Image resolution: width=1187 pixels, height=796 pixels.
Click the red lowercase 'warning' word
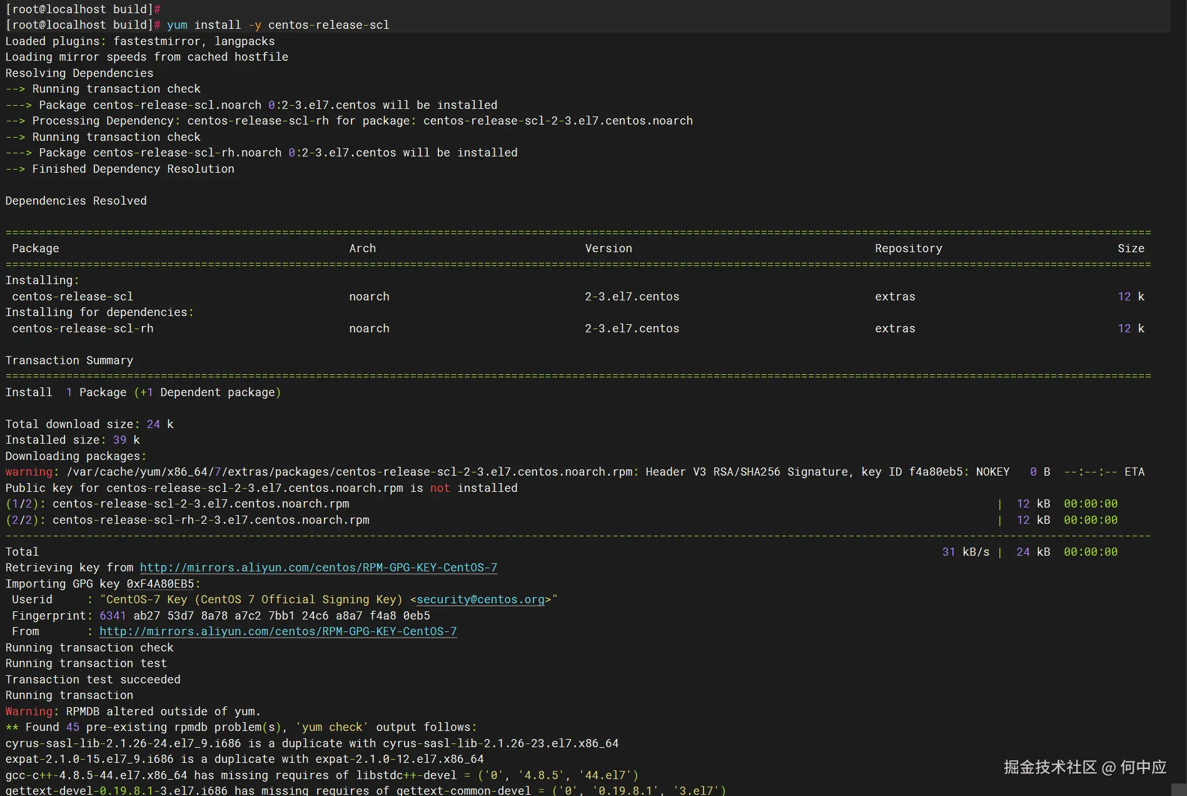pos(29,472)
